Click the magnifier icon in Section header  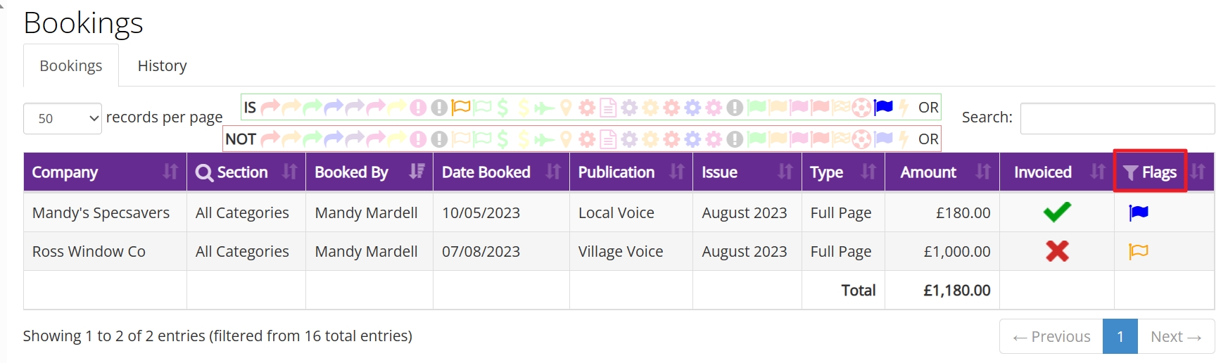[204, 172]
